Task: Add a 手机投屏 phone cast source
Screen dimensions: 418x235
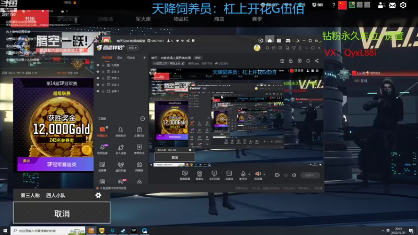Action: coord(214,175)
